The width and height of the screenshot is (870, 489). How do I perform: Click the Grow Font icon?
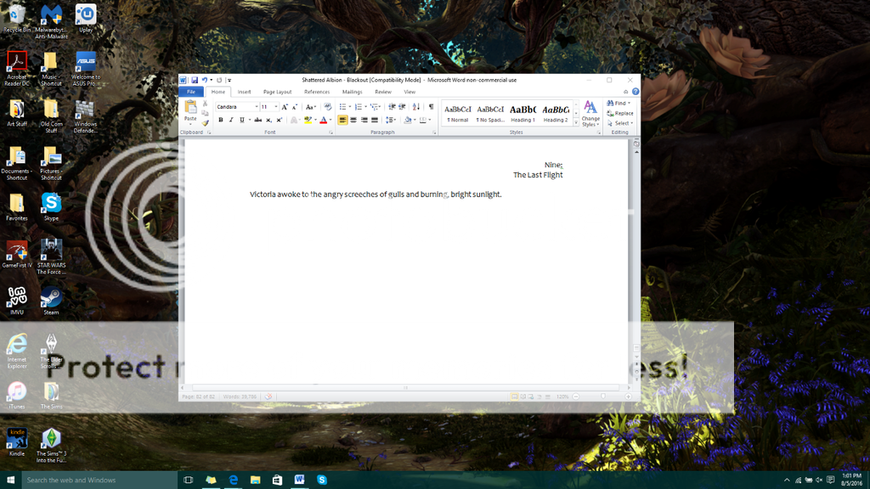285,107
